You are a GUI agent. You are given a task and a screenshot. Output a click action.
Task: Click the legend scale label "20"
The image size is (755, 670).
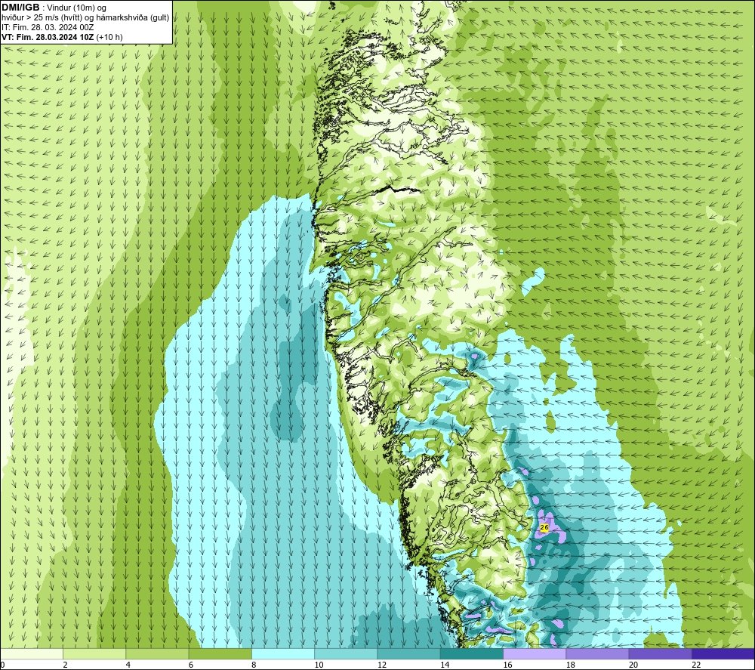click(x=633, y=665)
